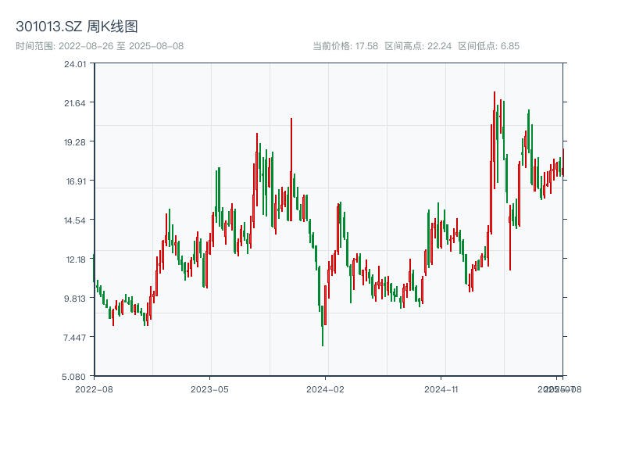625x469 pixels.
Task: Click the date range text 2022-08-26 至 2025-08-08
Action: click(121, 46)
